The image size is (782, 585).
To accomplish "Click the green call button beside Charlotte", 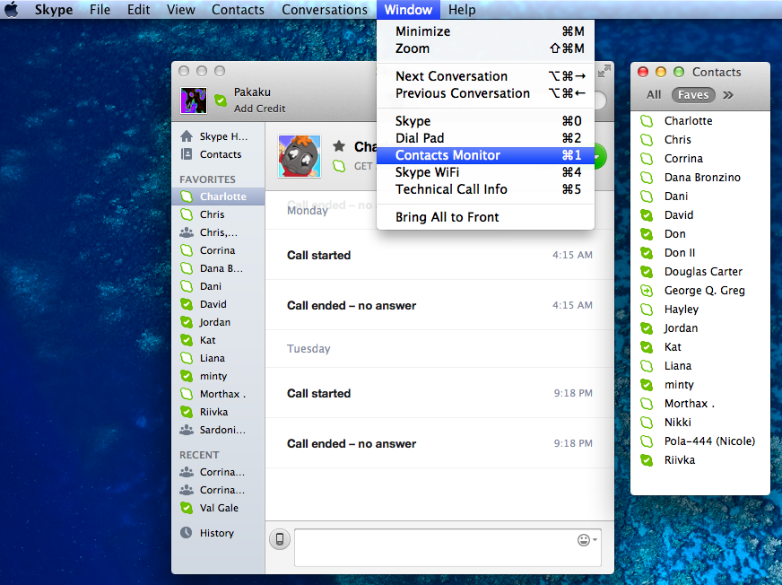I will (x=599, y=156).
